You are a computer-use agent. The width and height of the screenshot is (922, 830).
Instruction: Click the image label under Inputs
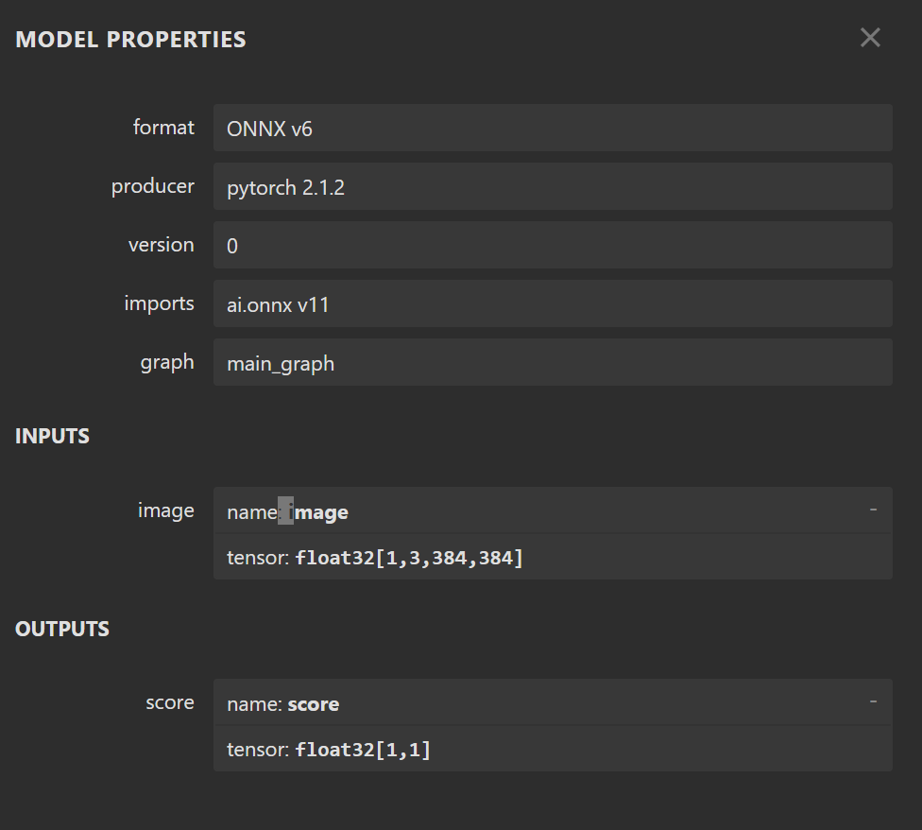coord(166,510)
